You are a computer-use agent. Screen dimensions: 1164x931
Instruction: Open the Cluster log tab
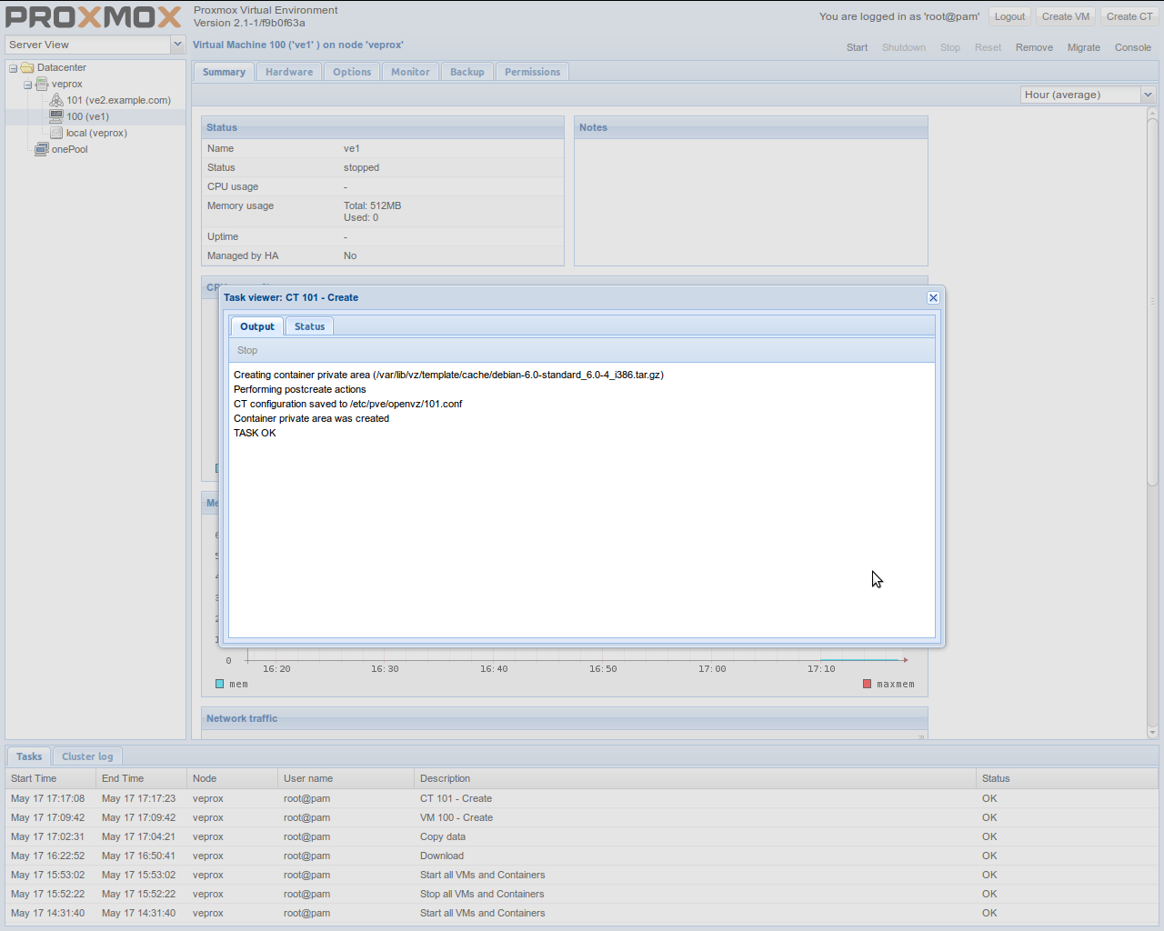coord(87,756)
